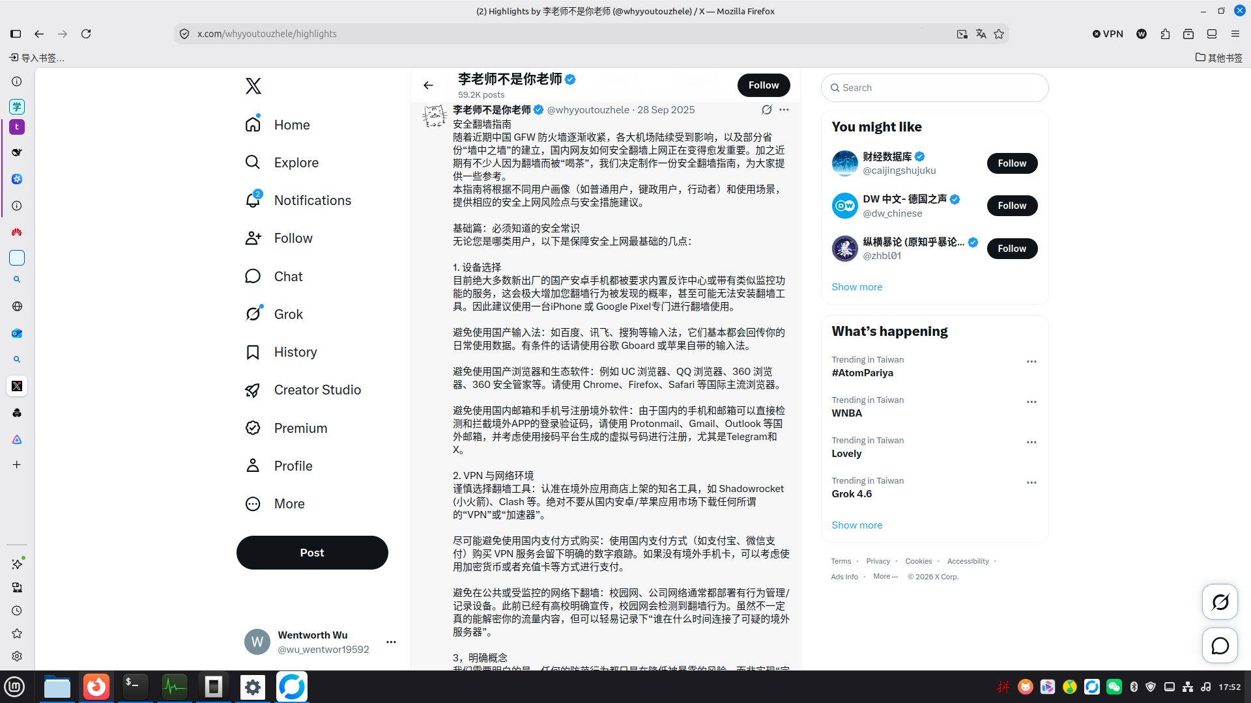Open the Firefox hamburger application menu

click(1235, 34)
